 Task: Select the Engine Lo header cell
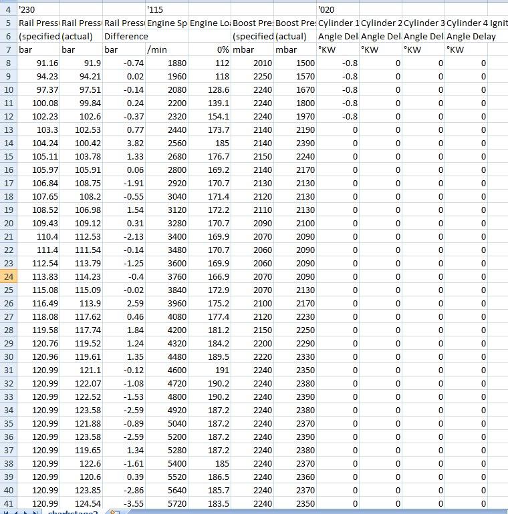(210, 23)
